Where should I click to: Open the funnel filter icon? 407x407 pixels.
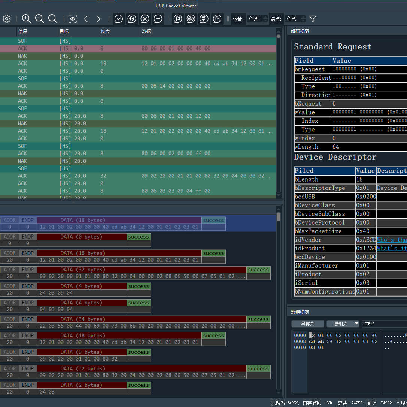coord(313,19)
